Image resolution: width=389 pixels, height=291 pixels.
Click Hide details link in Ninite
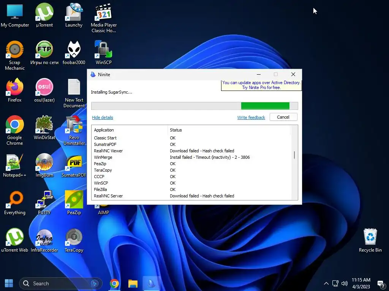pos(103,117)
